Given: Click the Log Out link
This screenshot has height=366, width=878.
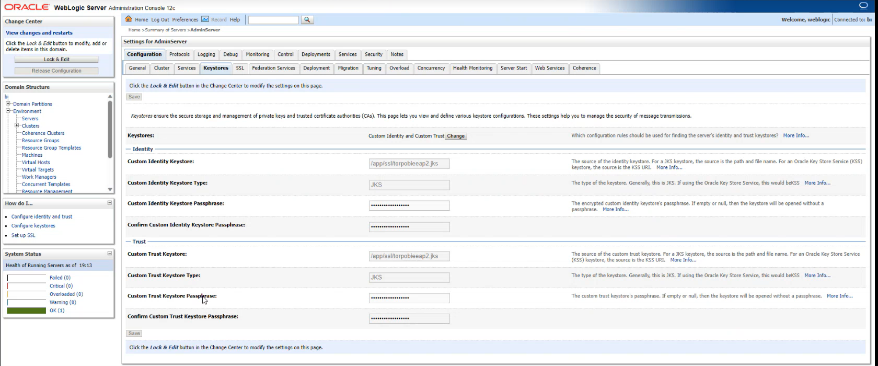Looking at the screenshot, I should point(160,20).
